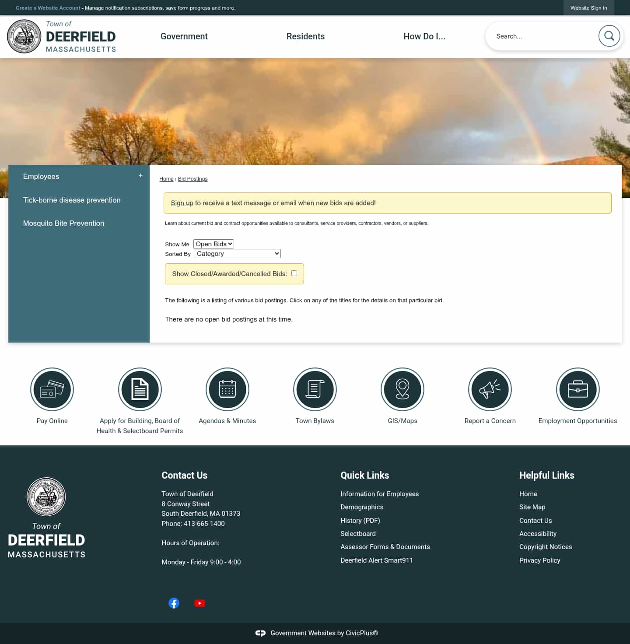The image size is (630, 644).
Task: Click the Home breadcrumb link
Action: 166,179
